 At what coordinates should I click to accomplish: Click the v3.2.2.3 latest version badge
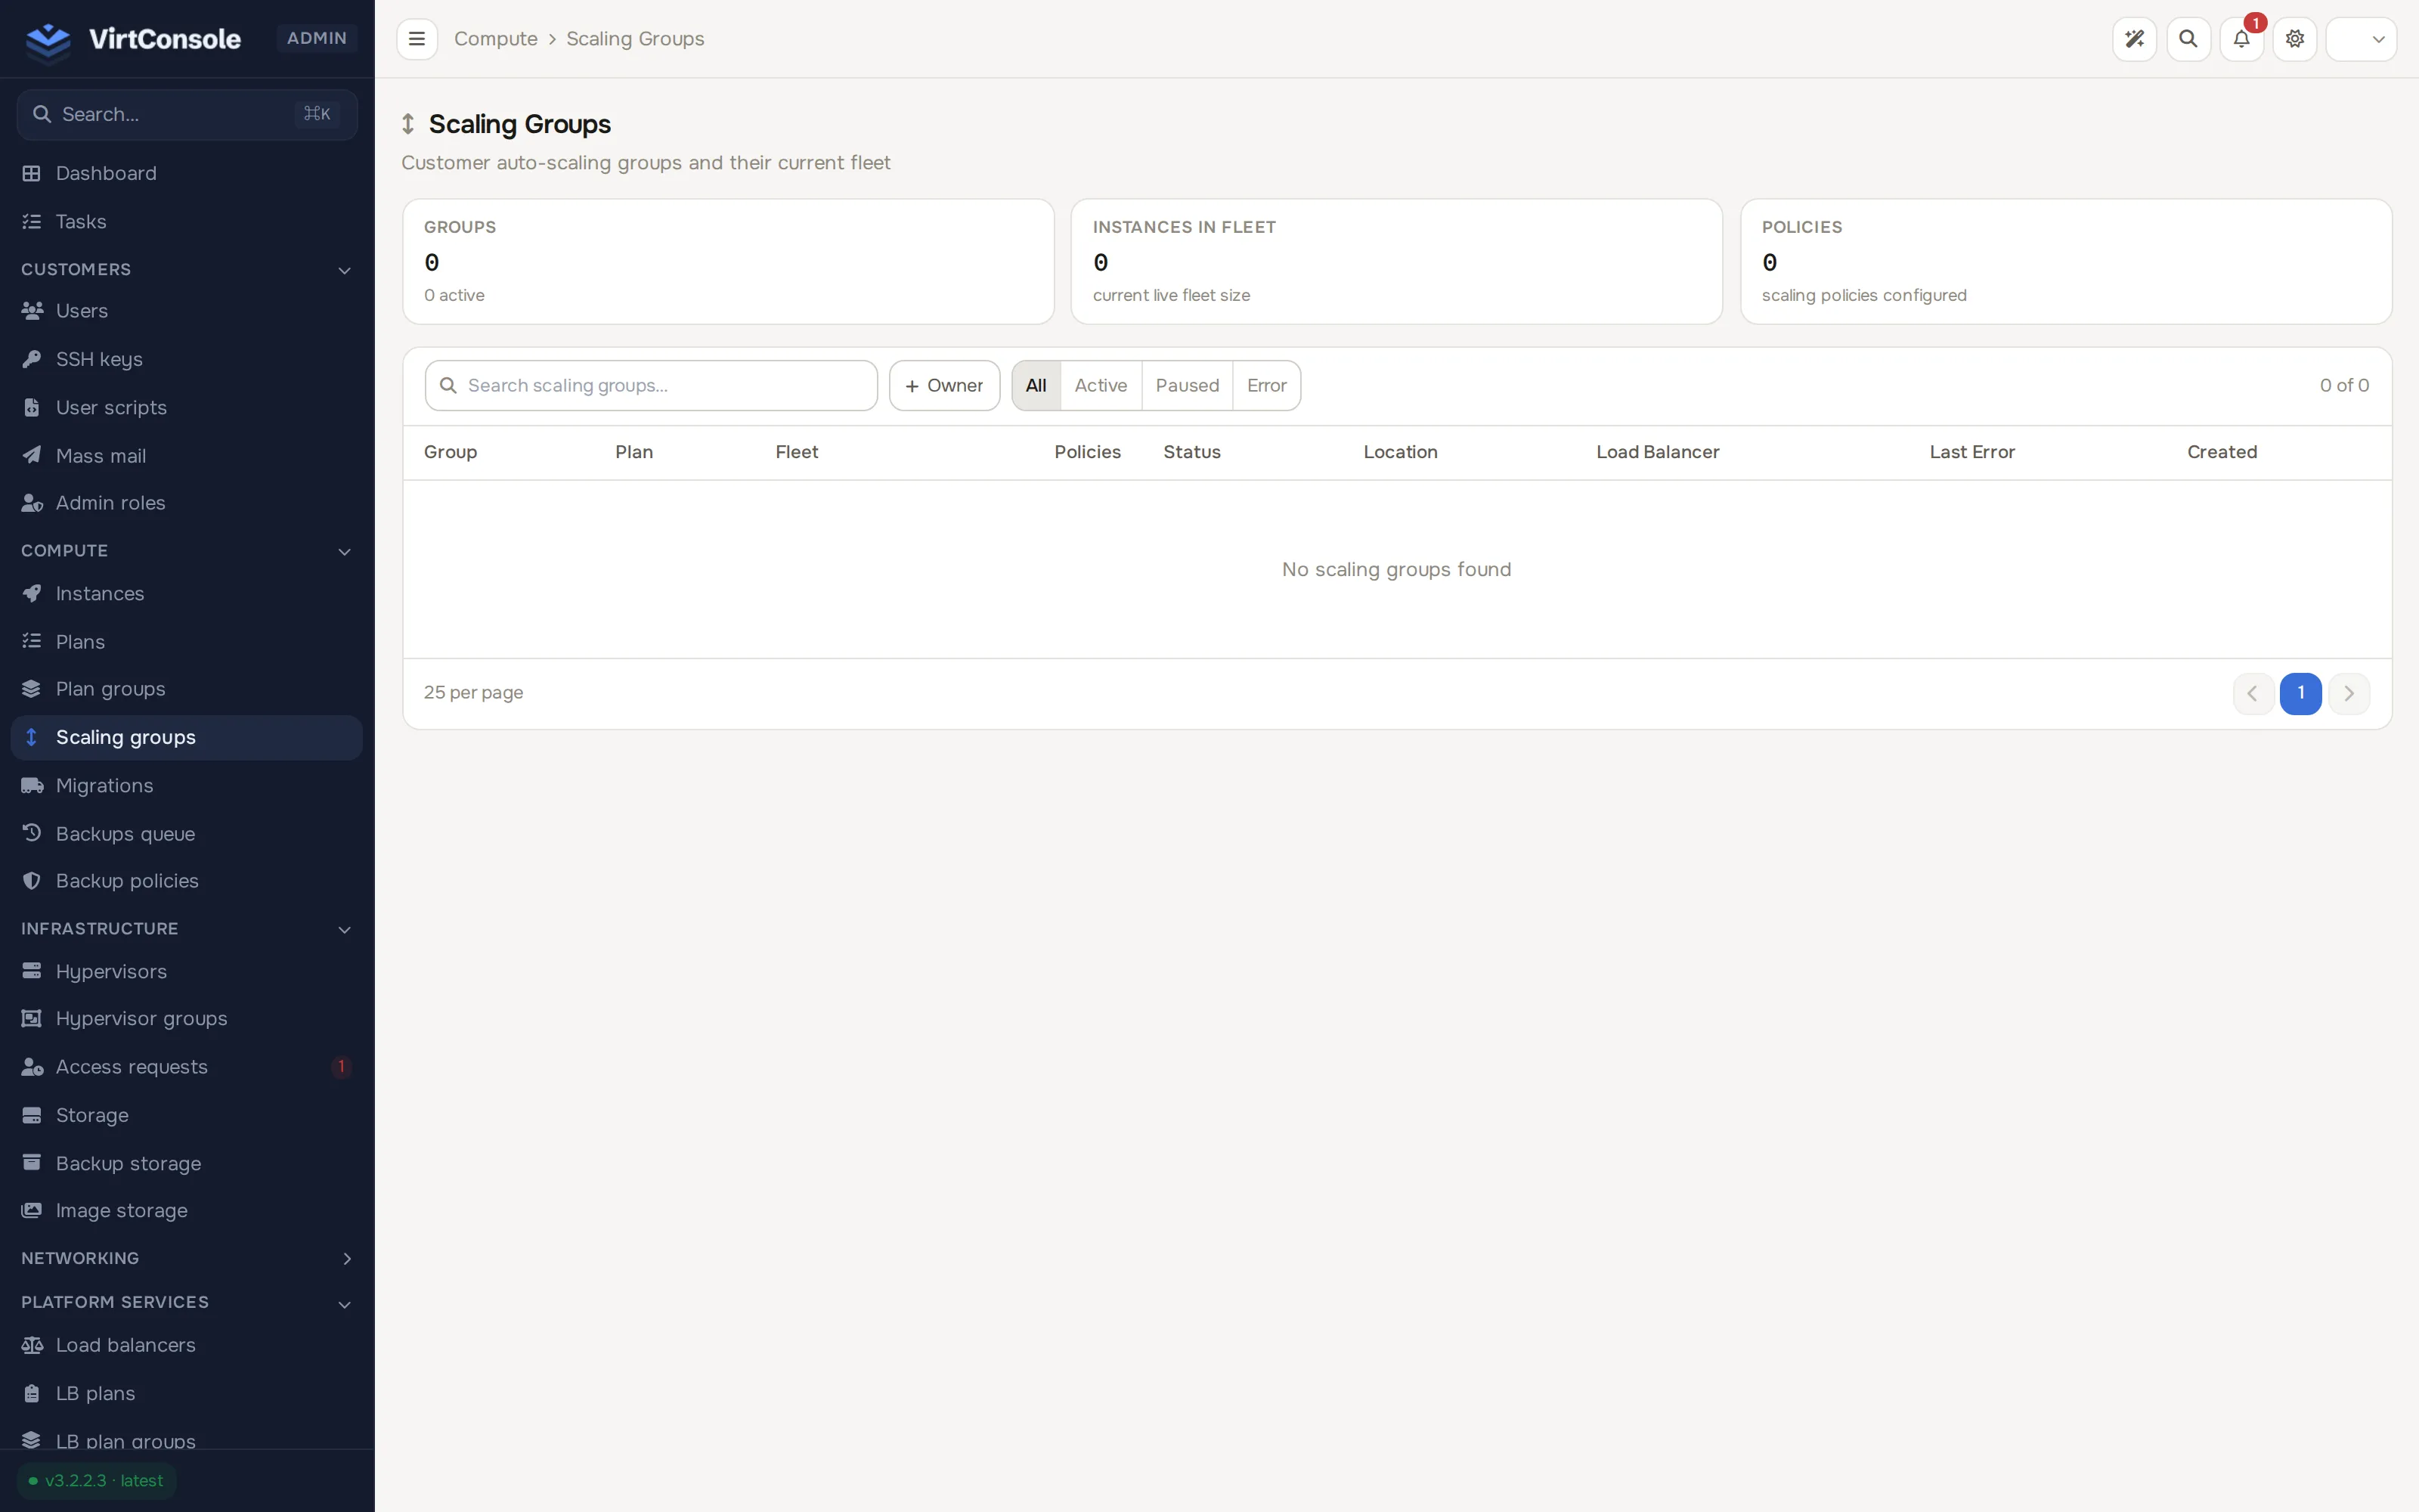[96, 1481]
